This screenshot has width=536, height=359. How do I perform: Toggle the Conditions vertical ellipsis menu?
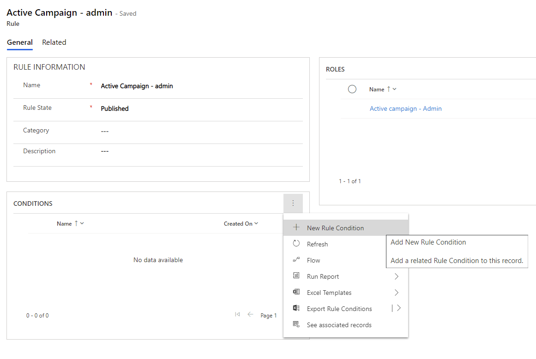pos(293,203)
